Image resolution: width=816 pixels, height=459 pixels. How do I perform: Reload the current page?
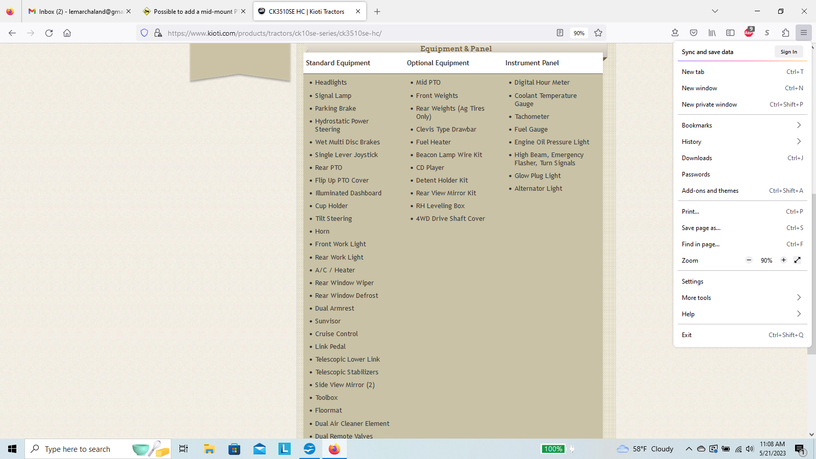(x=49, y=33)
